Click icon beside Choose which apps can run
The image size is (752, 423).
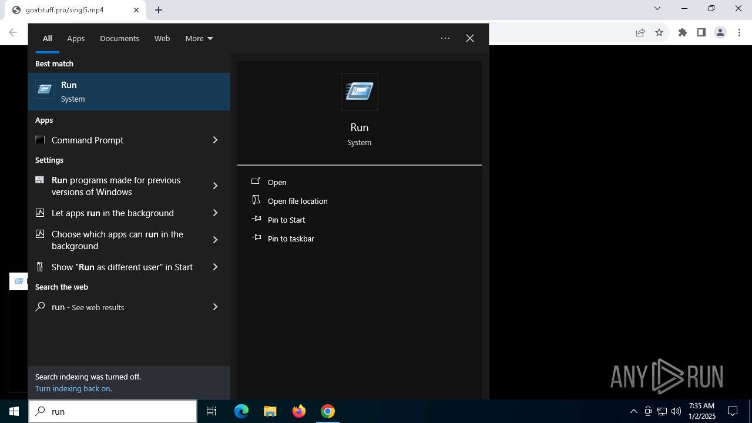point(40,234)
